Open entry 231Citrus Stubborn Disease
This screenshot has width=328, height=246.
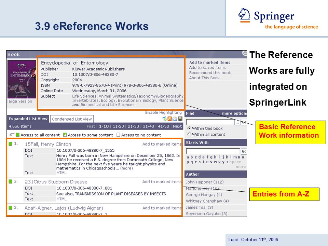tap(56, 182)
